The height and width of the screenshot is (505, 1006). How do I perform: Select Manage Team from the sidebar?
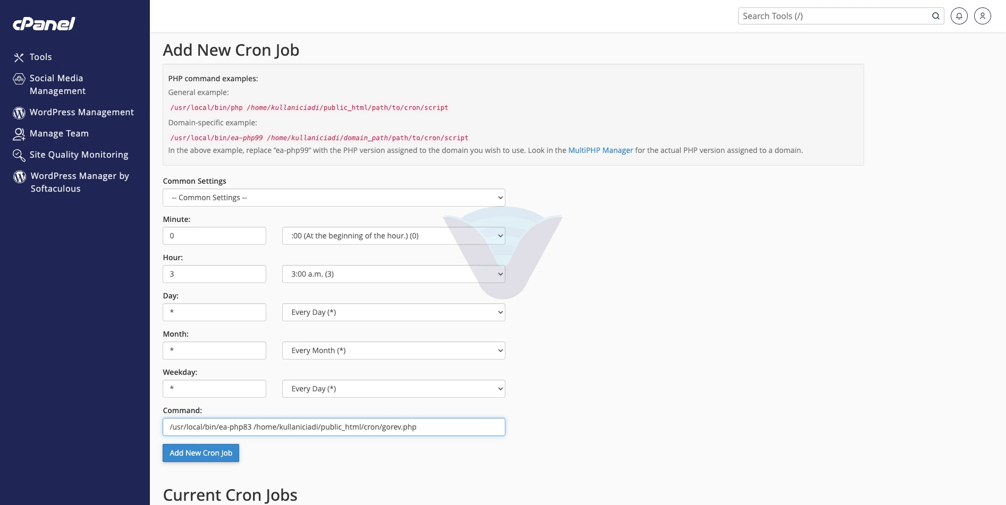pyautogui.click(x=59, y=133)
